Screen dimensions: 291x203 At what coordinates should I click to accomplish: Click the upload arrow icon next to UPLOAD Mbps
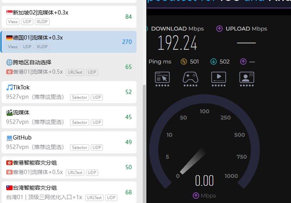pos(219,29)
